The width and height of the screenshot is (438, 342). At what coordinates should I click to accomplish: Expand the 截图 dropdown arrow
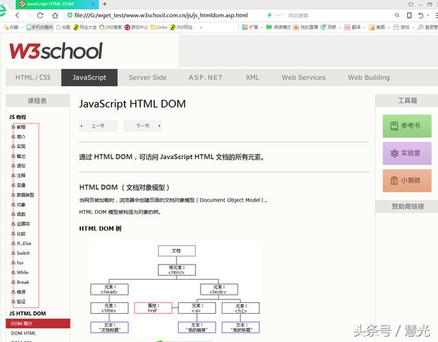click(x=388, y=27)
